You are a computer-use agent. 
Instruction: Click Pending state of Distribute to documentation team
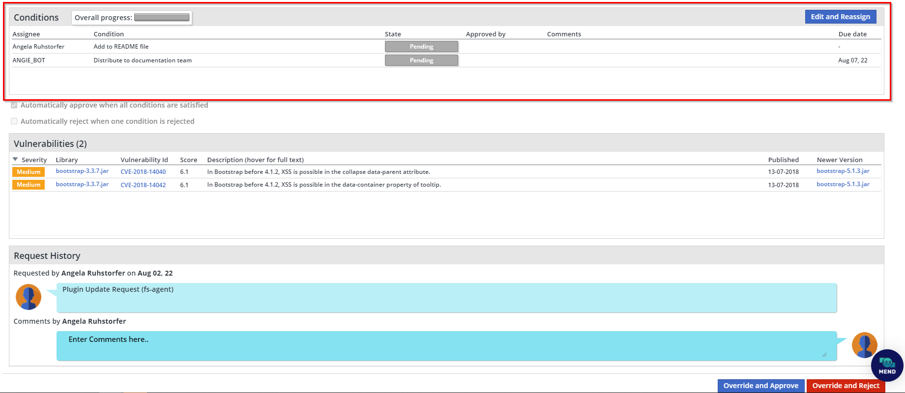coord(421,60)
